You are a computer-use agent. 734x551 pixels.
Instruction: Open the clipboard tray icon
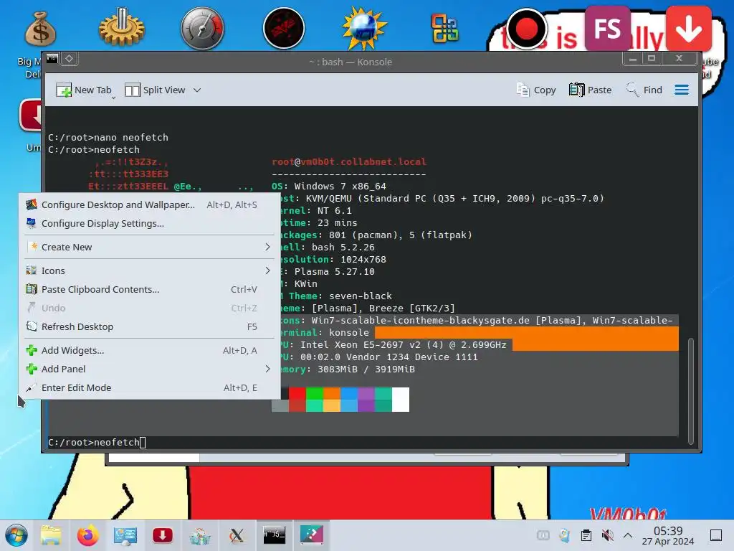(586, 535)
